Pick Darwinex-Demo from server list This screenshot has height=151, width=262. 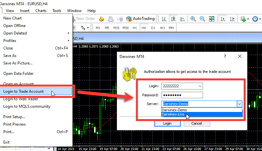pyautogui.click(x=202, y=110)
